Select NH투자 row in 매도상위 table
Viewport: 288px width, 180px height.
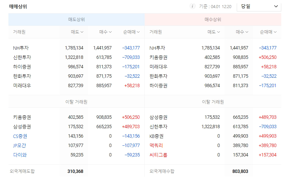coord(77,48)
